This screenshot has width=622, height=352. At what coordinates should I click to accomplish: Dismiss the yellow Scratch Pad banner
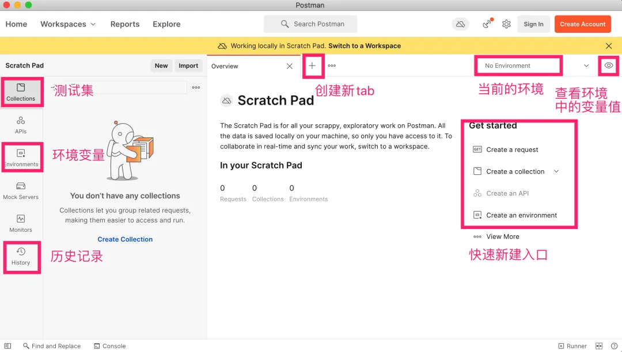pyautogui.click(x=609, y=46)
